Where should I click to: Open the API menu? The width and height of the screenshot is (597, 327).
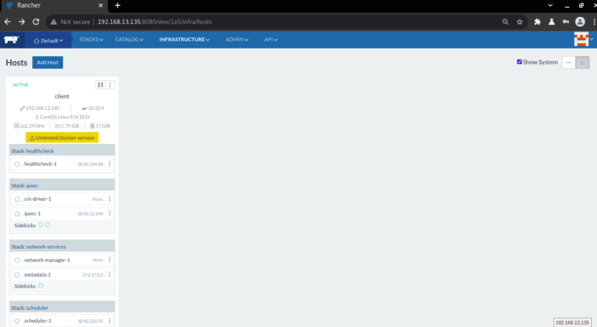270,39
